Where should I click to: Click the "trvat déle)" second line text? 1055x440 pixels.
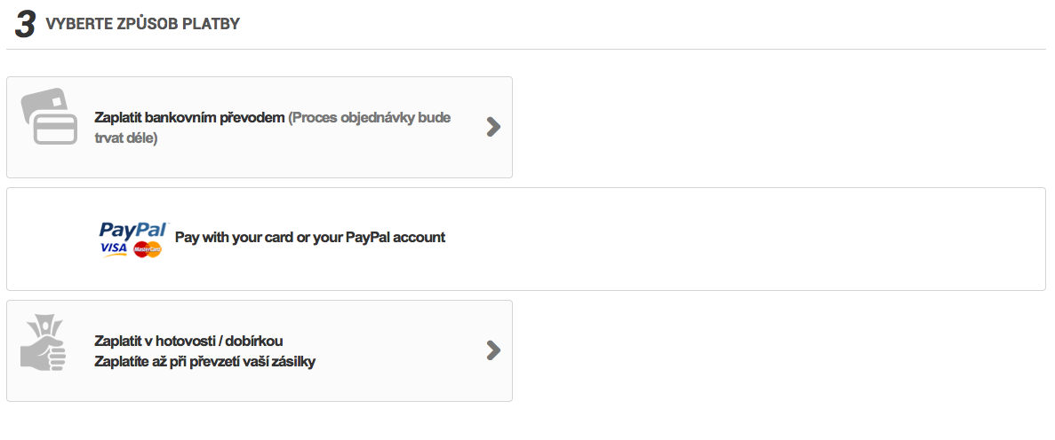(x=126, y=138)
